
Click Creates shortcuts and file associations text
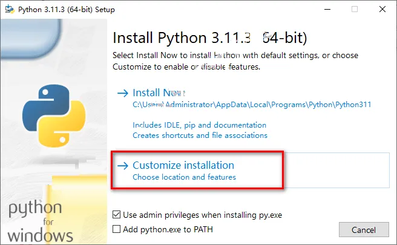click(200, 136)
